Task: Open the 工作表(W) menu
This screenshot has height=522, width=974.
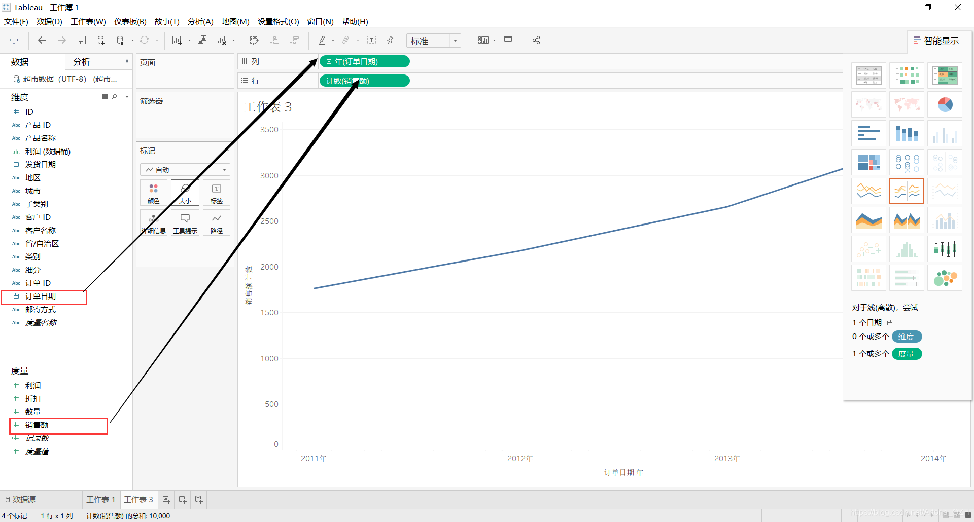Action: (88, 21)
